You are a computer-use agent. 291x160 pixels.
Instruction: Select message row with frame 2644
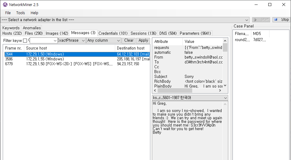coord(77,54)
